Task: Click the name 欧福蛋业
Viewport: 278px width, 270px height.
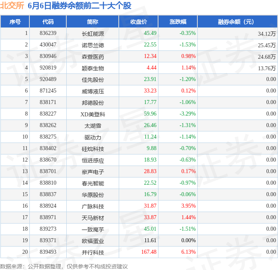Action: (93, 241)
